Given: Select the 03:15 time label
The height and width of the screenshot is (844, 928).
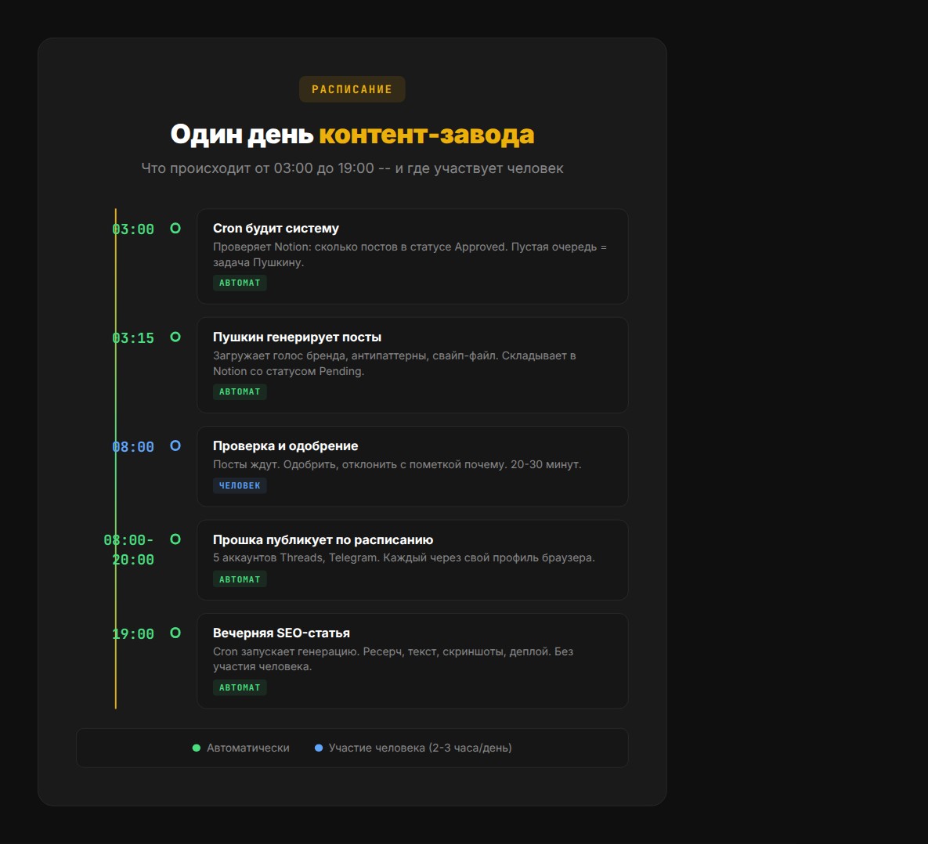Looking at the screenshot, I should pos(133,338).
